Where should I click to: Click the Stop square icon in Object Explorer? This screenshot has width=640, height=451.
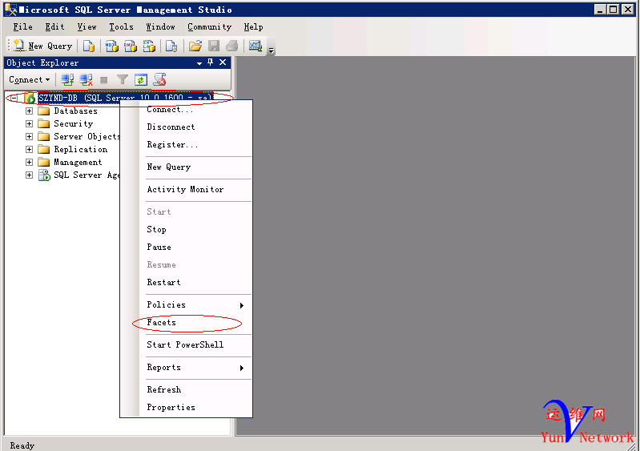pos(104,80)
